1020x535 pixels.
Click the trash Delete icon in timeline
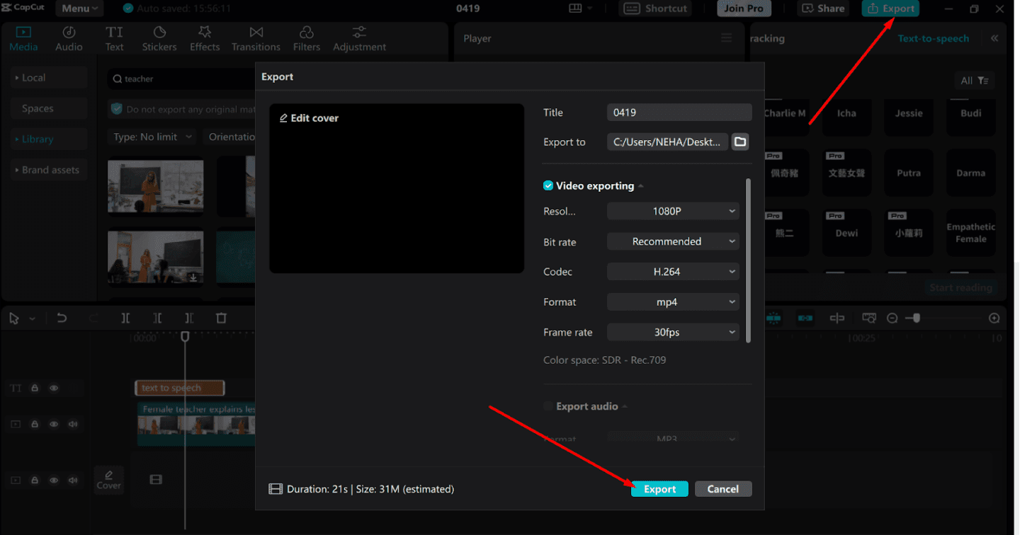point(221,318)
